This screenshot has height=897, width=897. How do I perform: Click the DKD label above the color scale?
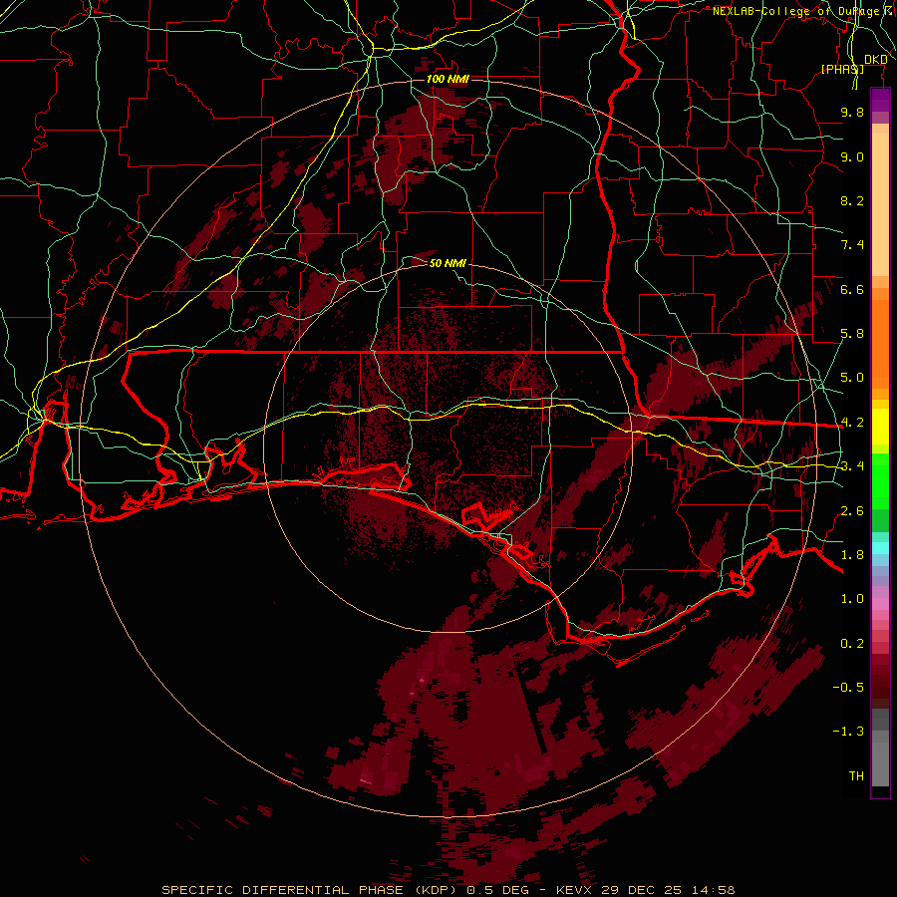(875, 60)
